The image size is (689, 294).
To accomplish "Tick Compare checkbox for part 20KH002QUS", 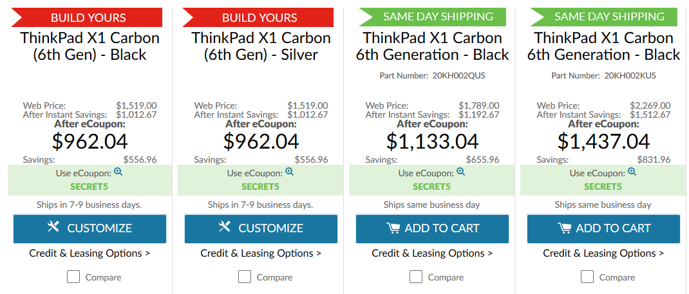I will [x=416, y=277].
